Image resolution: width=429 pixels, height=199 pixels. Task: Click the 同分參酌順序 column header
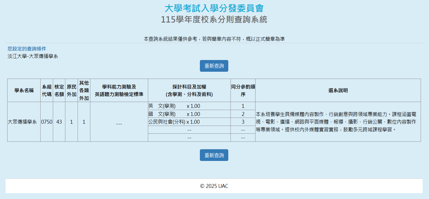pyautogui.click(x=243, y=90)
